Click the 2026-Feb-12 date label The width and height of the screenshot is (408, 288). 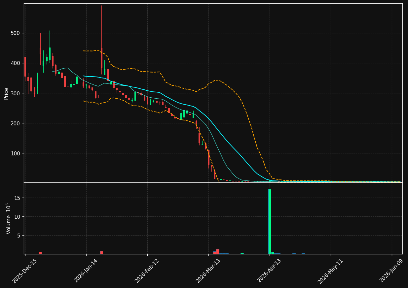point(147,271)
